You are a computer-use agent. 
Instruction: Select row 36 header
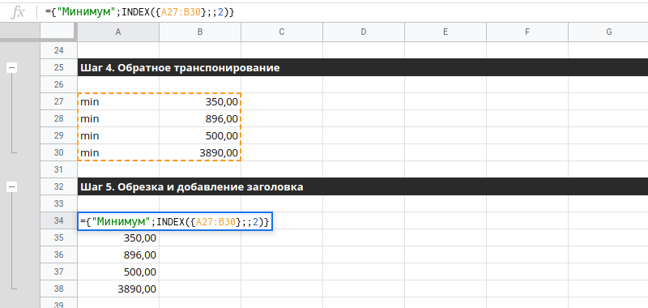click(58, 255)
